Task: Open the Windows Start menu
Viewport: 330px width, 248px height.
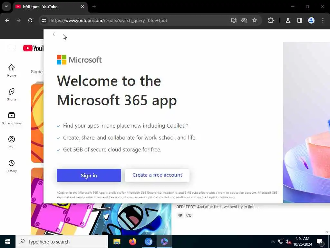Action: click(x=8, y=242)
